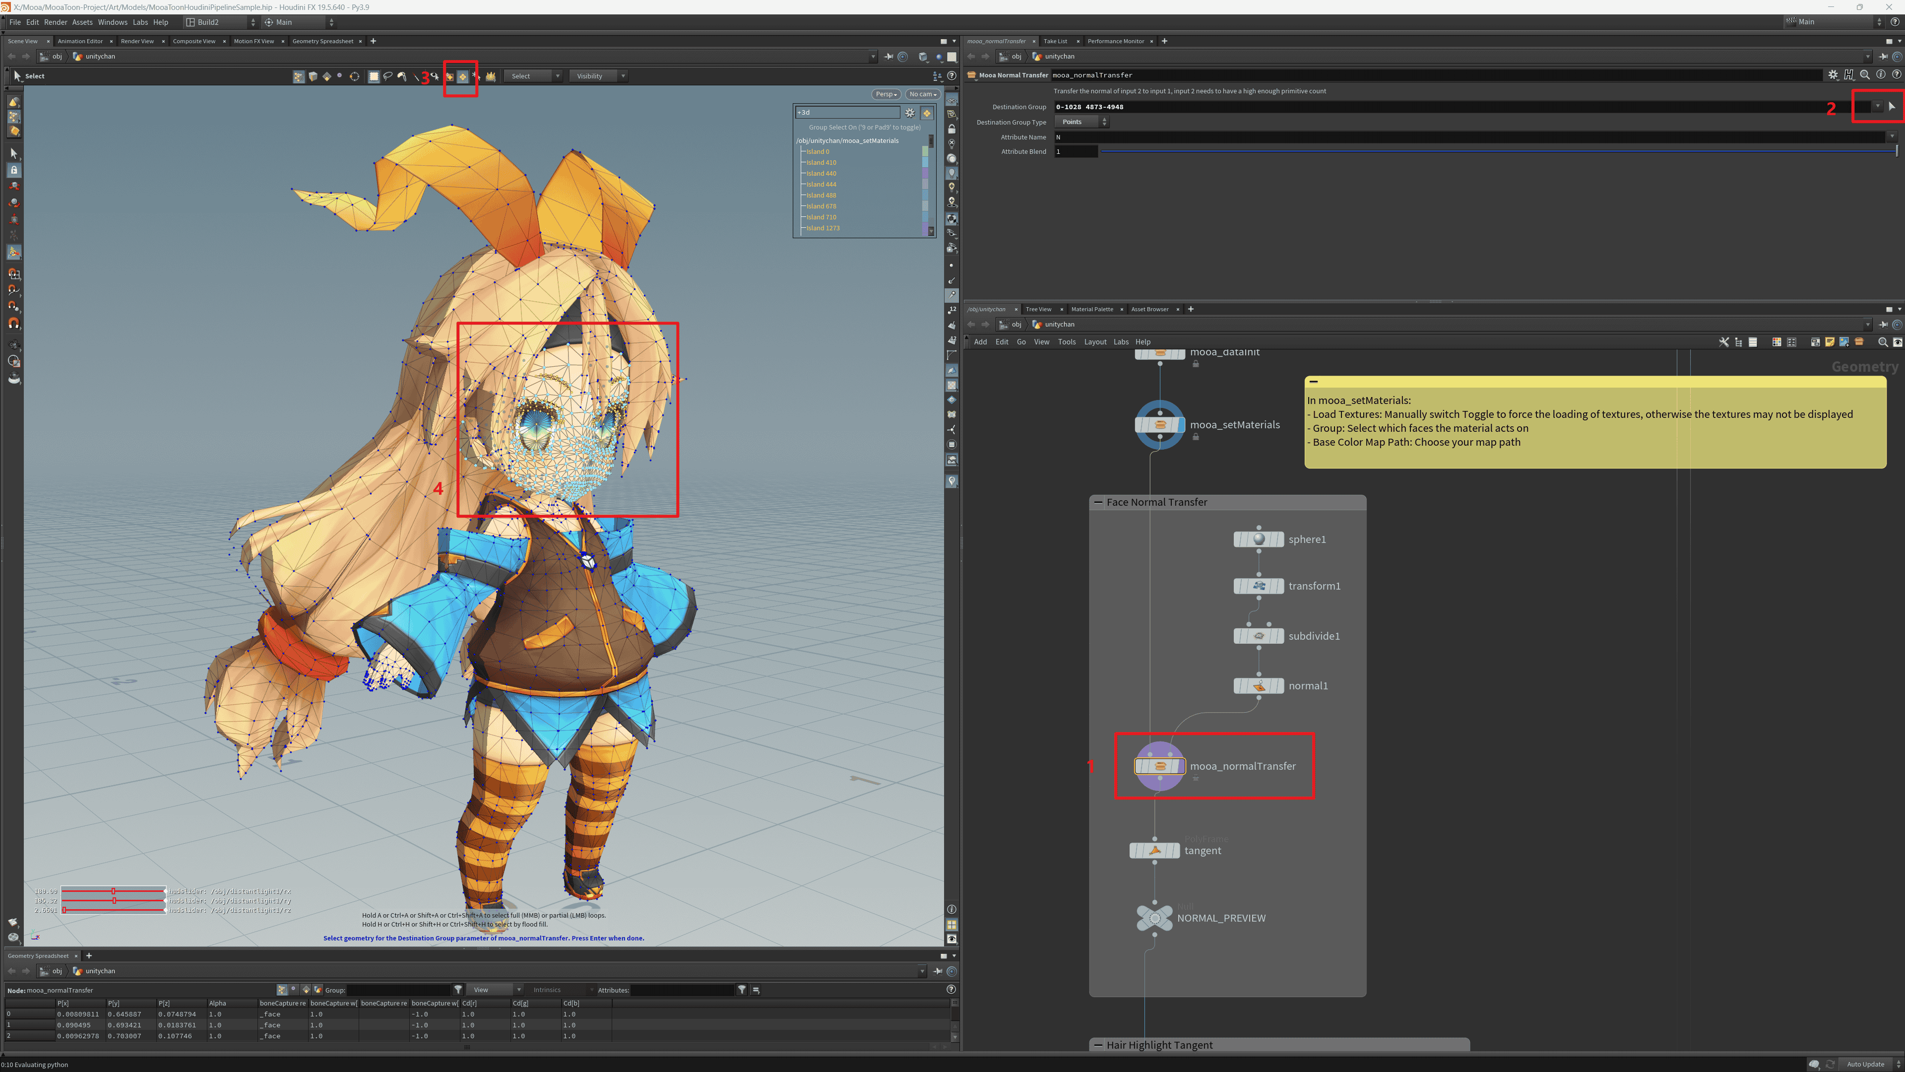This screenshot has width=1905, height=1072.
Task: Open the No cam camera menu
Action: point(922,95)
